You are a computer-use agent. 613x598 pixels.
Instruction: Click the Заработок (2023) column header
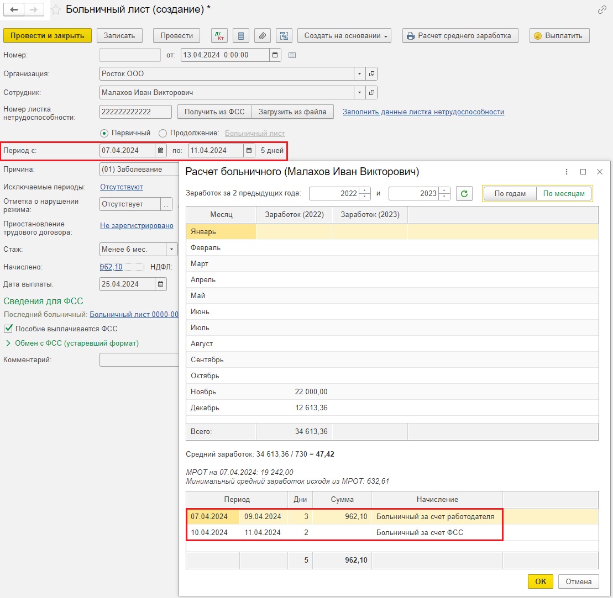pos(370,214)
